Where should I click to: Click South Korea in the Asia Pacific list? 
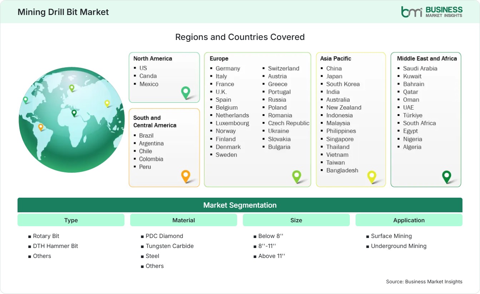coord(343,84)
